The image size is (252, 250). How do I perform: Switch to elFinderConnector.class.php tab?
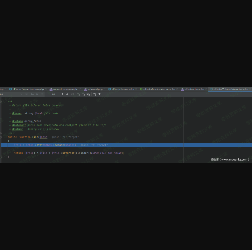tap(28, 89)
